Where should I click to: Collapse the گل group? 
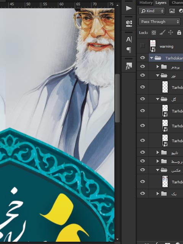157,99
